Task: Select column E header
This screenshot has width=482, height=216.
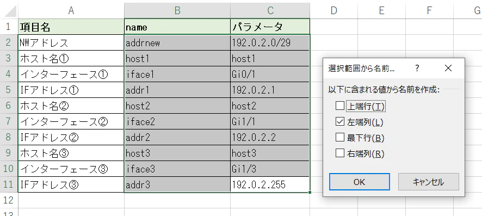Action: (381, 11)
